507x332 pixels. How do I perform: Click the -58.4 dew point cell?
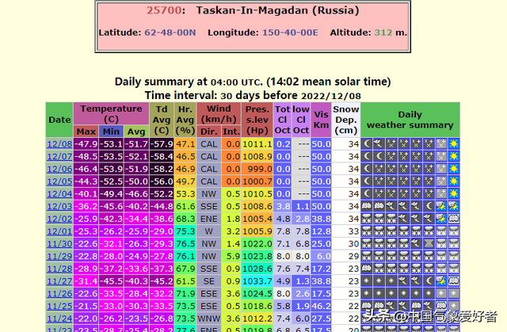[x=162, y=157]
